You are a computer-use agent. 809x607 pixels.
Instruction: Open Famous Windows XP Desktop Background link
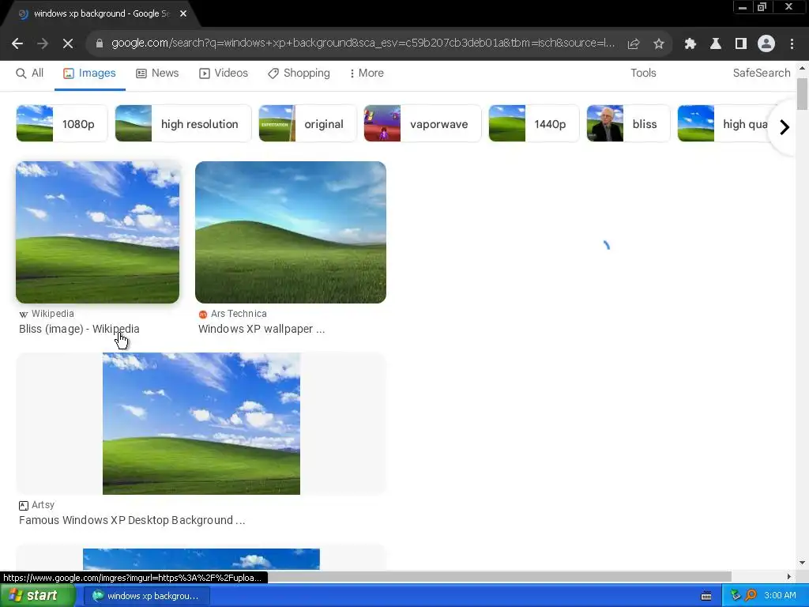(132, 520)
